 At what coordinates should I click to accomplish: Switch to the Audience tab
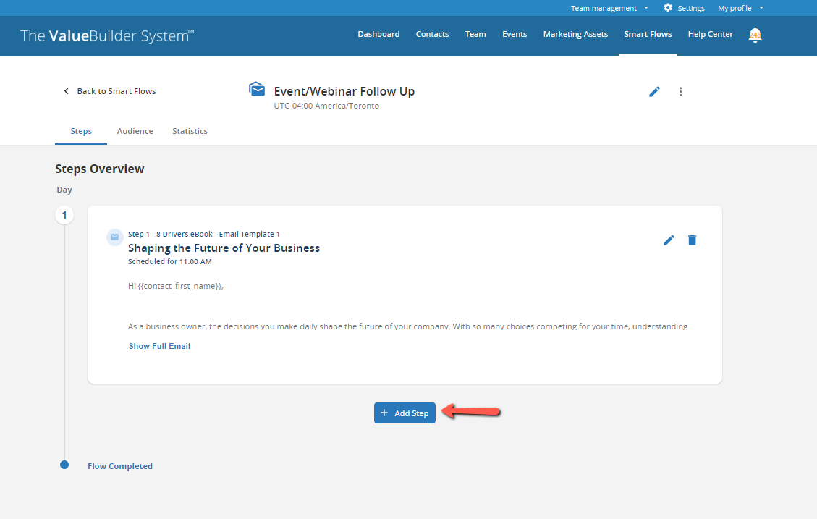(135, 131)
